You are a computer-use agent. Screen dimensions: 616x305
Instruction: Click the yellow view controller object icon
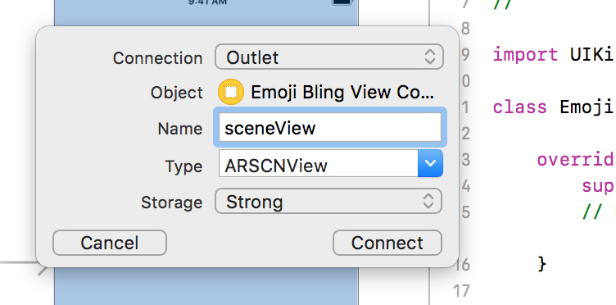231,92
